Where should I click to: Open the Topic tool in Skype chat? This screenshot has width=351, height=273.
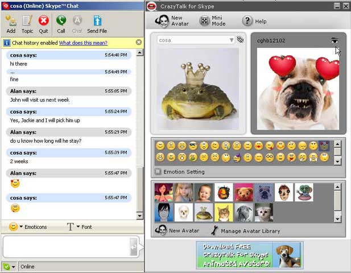27,24
